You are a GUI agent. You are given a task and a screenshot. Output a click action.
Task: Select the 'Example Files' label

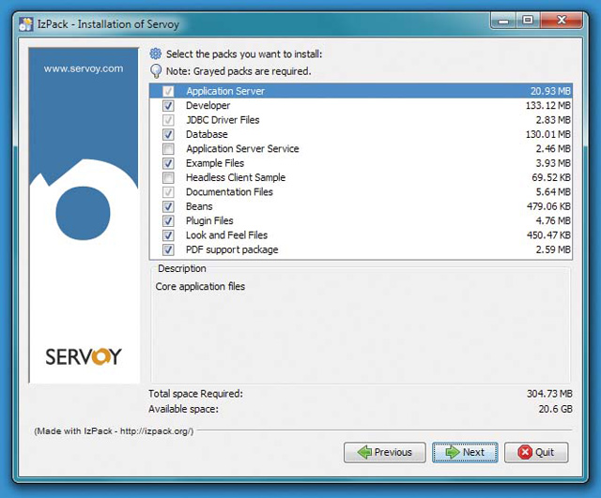click(215, 163)
